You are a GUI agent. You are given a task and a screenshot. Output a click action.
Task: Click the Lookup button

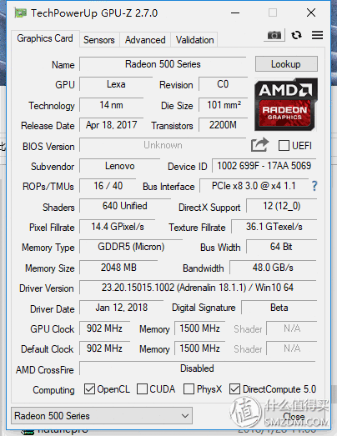(286, 64)
